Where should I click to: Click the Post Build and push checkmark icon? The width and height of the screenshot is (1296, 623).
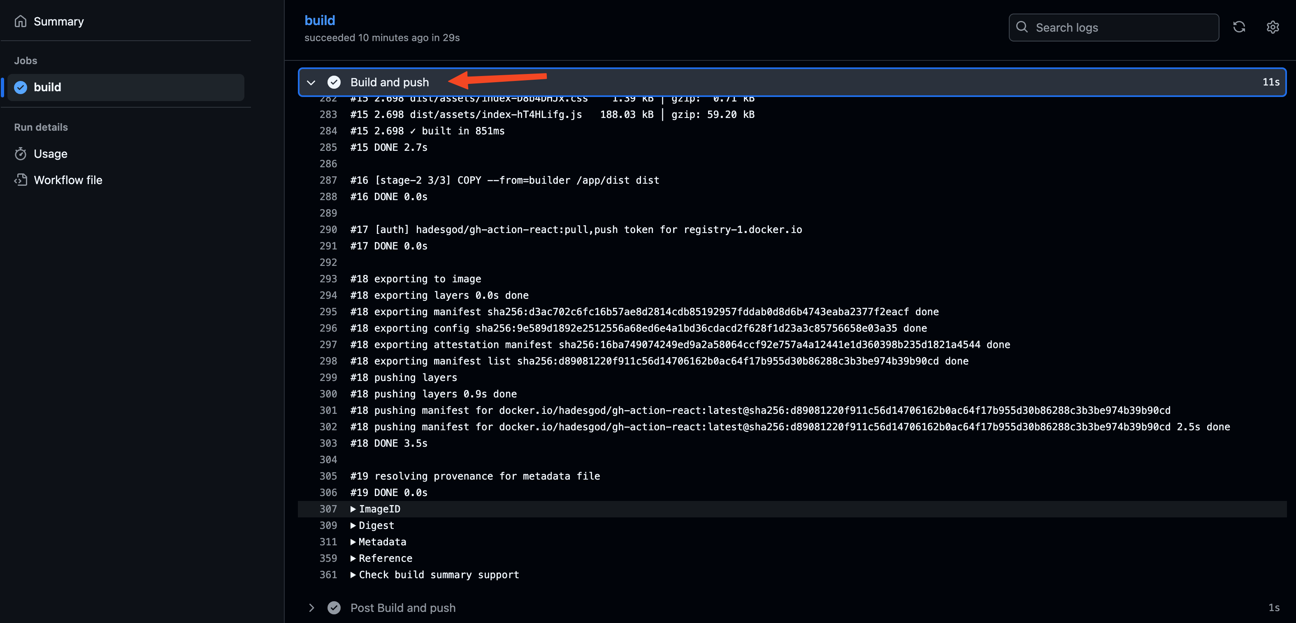pyautogui.click(x=334, y=607)
